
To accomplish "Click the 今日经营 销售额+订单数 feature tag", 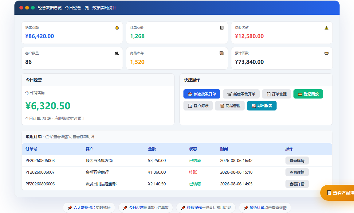I will tap(146, 207).
